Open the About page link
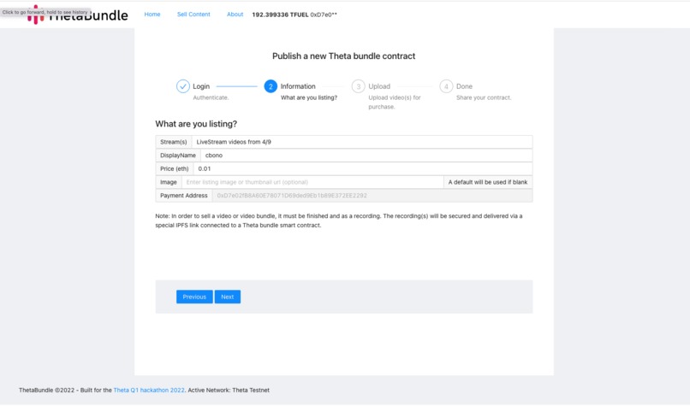The width and height of the screenshot is (690, 406). pos(235,15)
